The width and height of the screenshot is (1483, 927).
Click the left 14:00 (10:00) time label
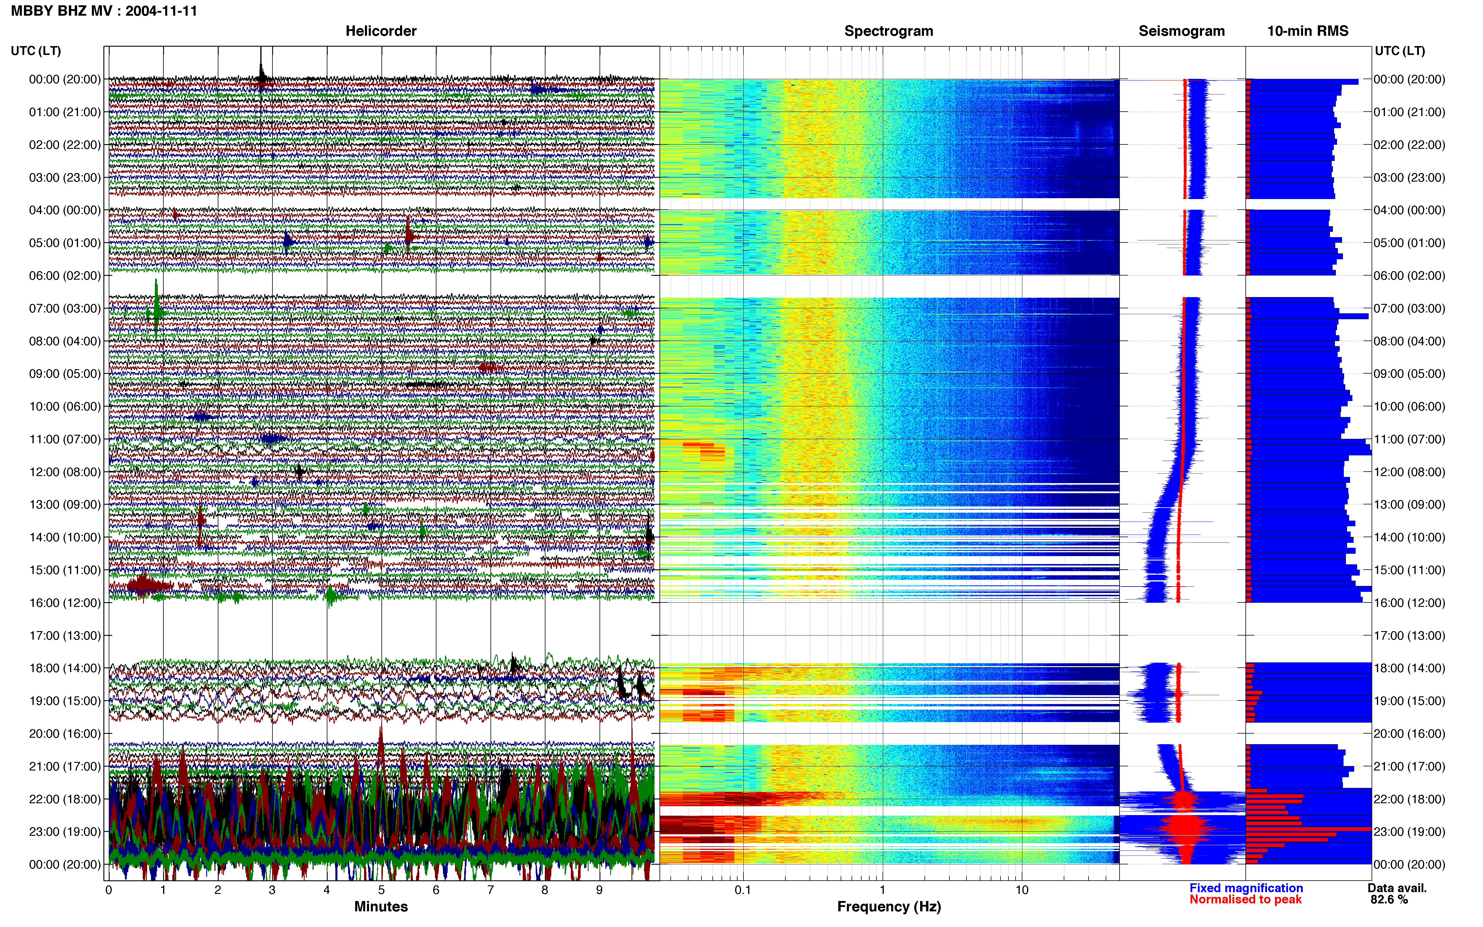[65, 537]
